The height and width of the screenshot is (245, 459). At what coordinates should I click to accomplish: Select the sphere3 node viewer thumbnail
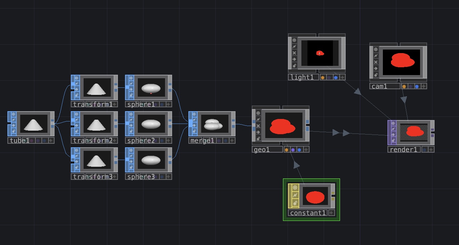pos(151,160)
